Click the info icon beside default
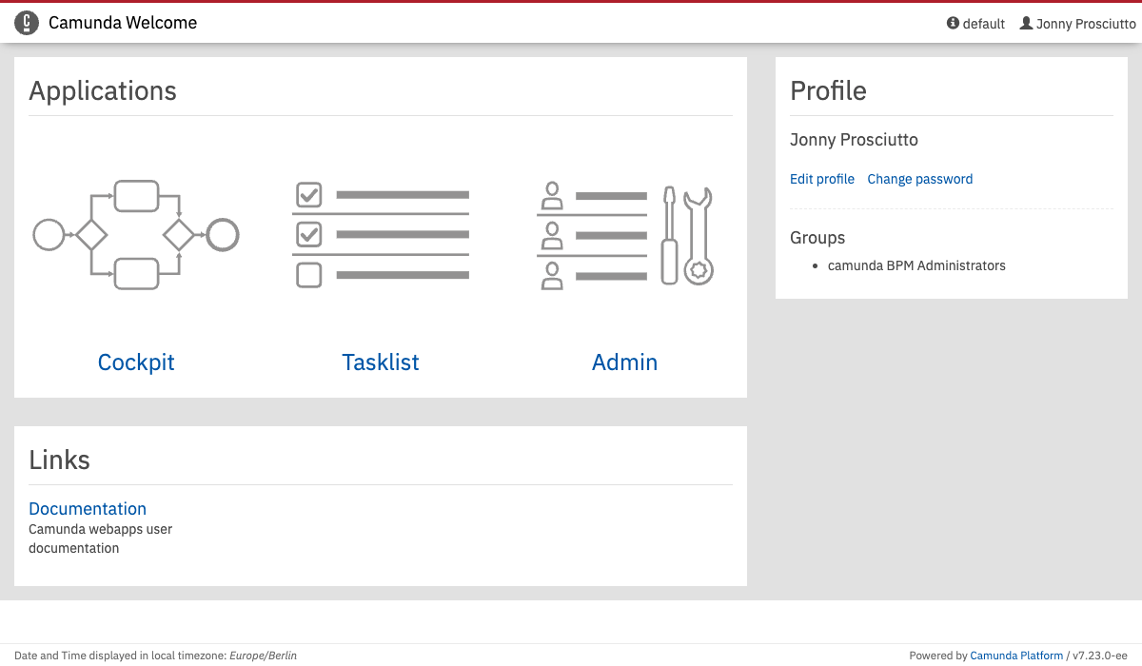Image resolution: width=1142 pixels, height=666 pixels. coord(953,23)
